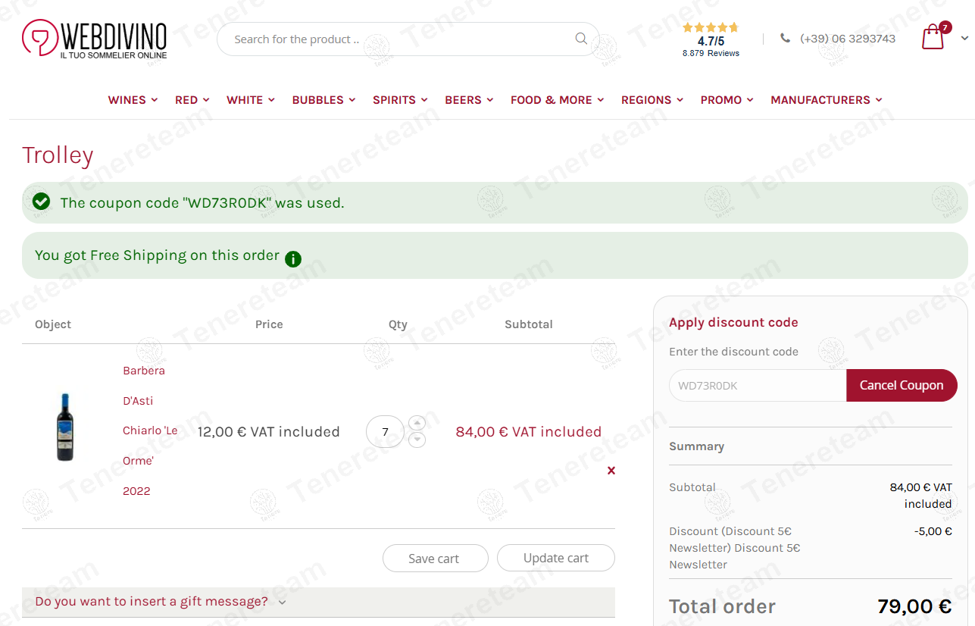The image size is (975, 626).
Task: Increase quantity with the up arrow
Action: click(417, 423)
